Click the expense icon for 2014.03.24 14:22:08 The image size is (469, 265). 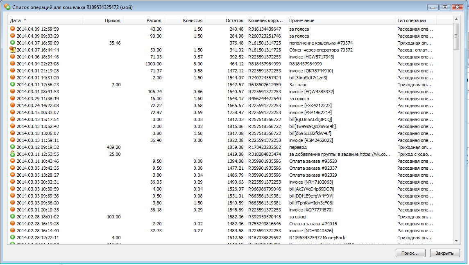tap(12, 105)
